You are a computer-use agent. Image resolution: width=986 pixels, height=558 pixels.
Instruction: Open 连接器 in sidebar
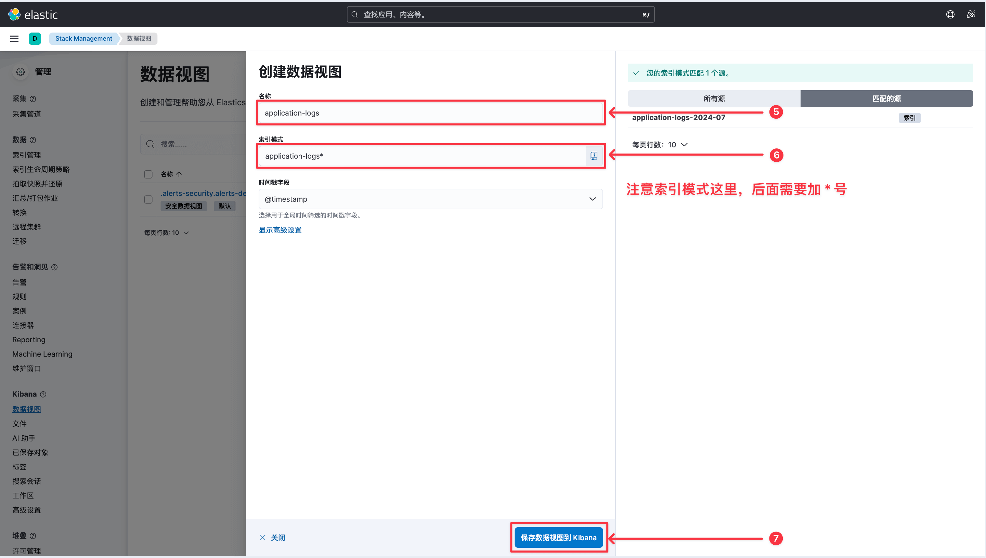pos(23,325)
